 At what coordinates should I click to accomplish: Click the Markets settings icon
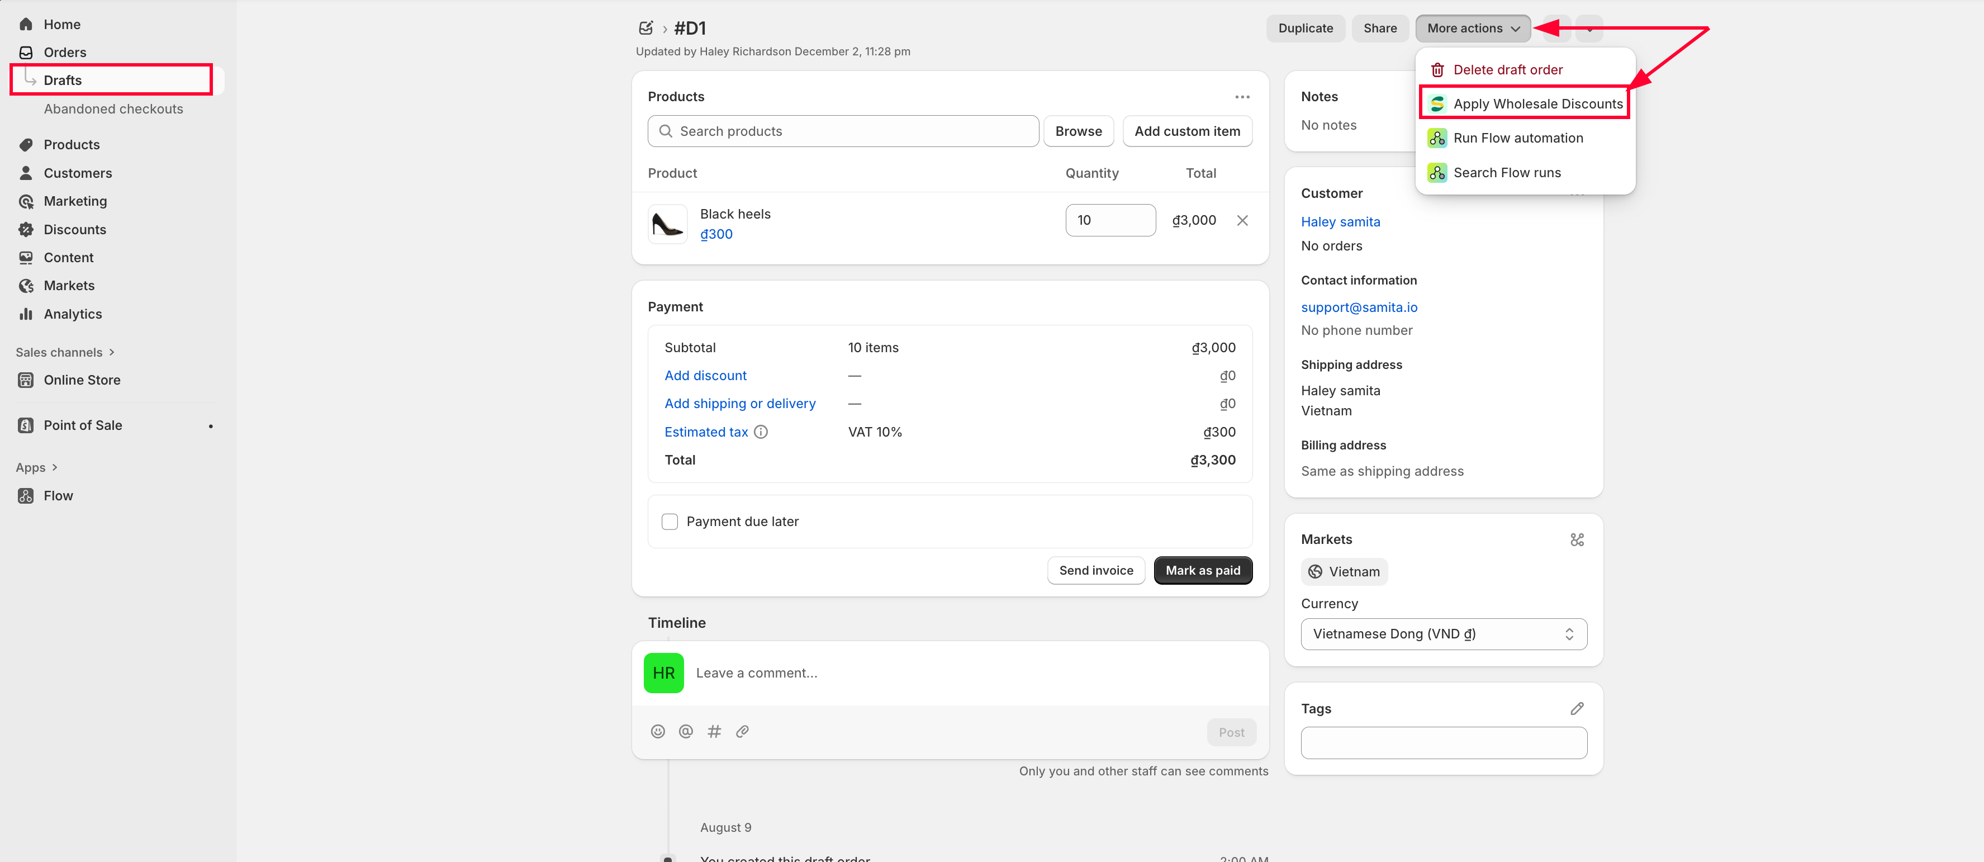(1576, 540)
